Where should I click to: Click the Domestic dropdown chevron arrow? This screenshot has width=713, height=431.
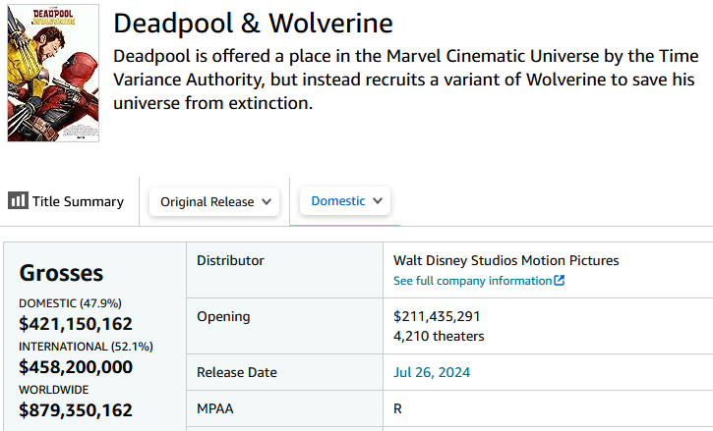[x=378, y=200]
